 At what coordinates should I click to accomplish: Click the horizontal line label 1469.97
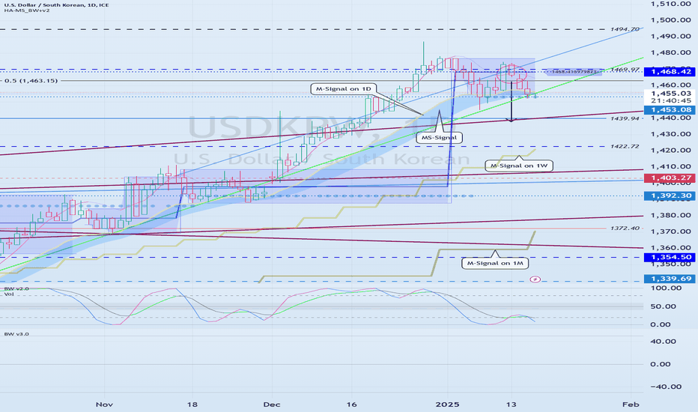click(x=625, y=70)
